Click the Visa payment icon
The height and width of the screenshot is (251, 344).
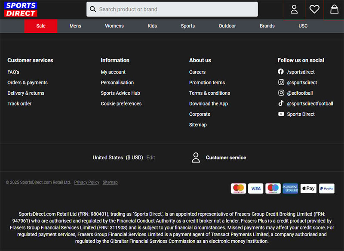(255, 189)
